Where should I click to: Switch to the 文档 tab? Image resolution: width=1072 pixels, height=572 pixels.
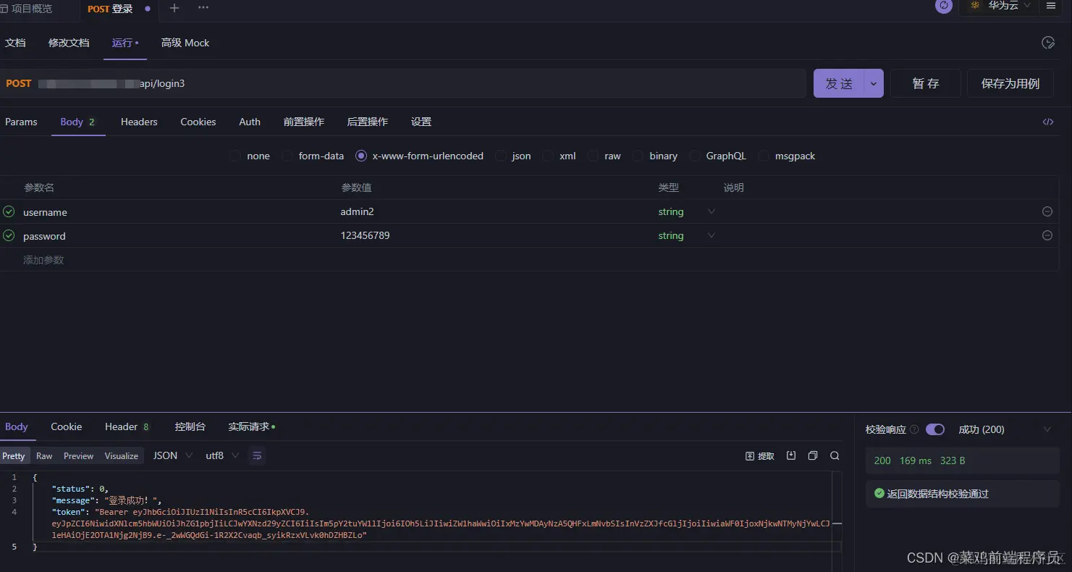[x=15, y=43]
